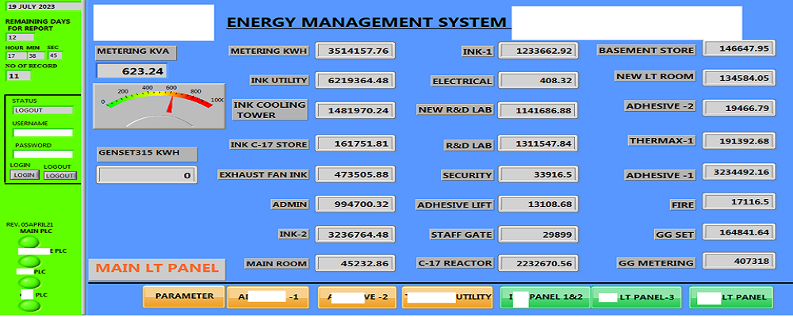Click the STATUS field showing LOGOUT

[43, 110]
